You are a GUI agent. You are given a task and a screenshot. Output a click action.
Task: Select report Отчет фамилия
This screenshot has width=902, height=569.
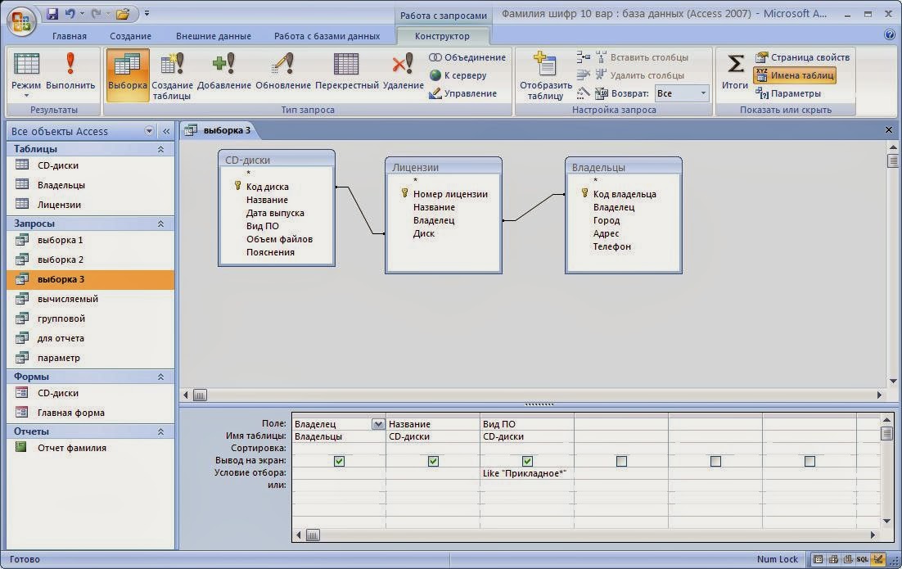(90, 448)
